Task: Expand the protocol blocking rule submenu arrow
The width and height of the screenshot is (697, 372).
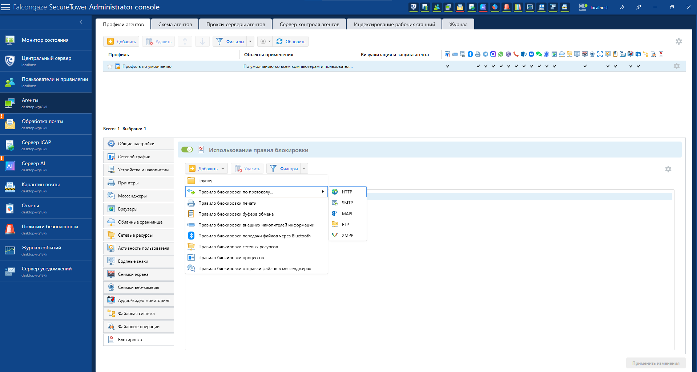Action: (323, 192)
